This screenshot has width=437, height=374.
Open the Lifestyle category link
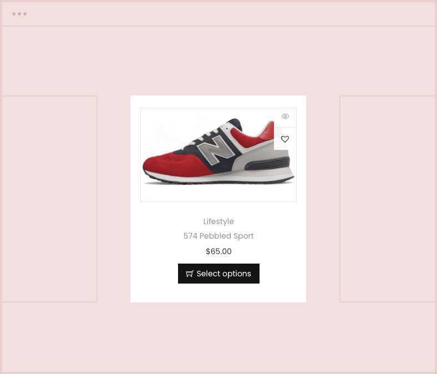coord(218,221)
